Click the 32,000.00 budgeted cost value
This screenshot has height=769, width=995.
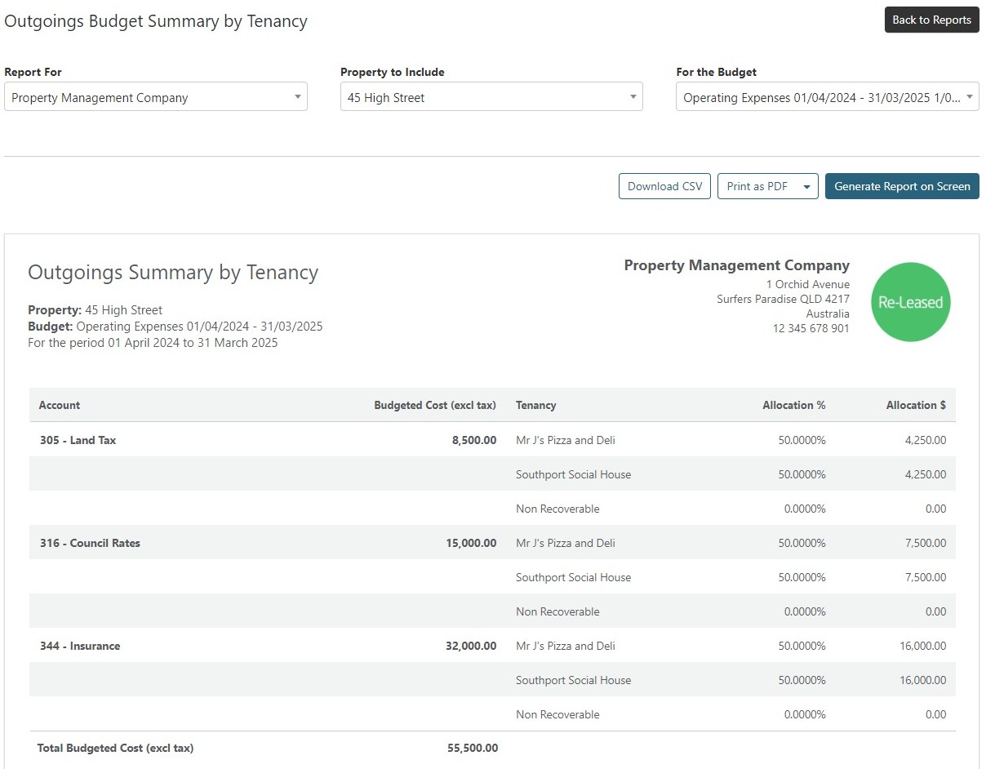click(471, 646)
